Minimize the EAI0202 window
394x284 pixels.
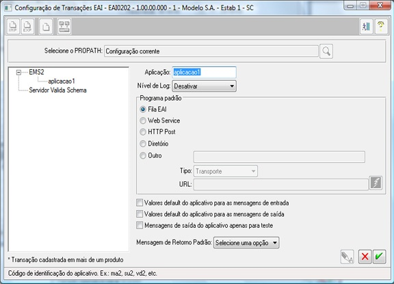coord(350,5)
